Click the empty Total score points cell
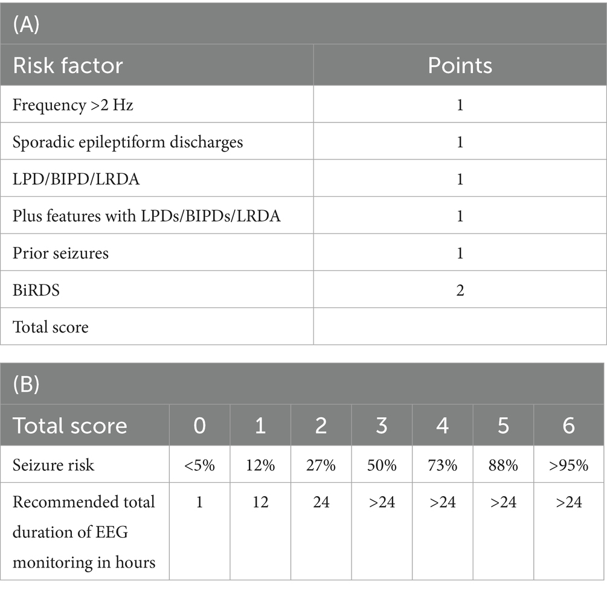Screen dimensions: 607x591 tap(460, 327)
